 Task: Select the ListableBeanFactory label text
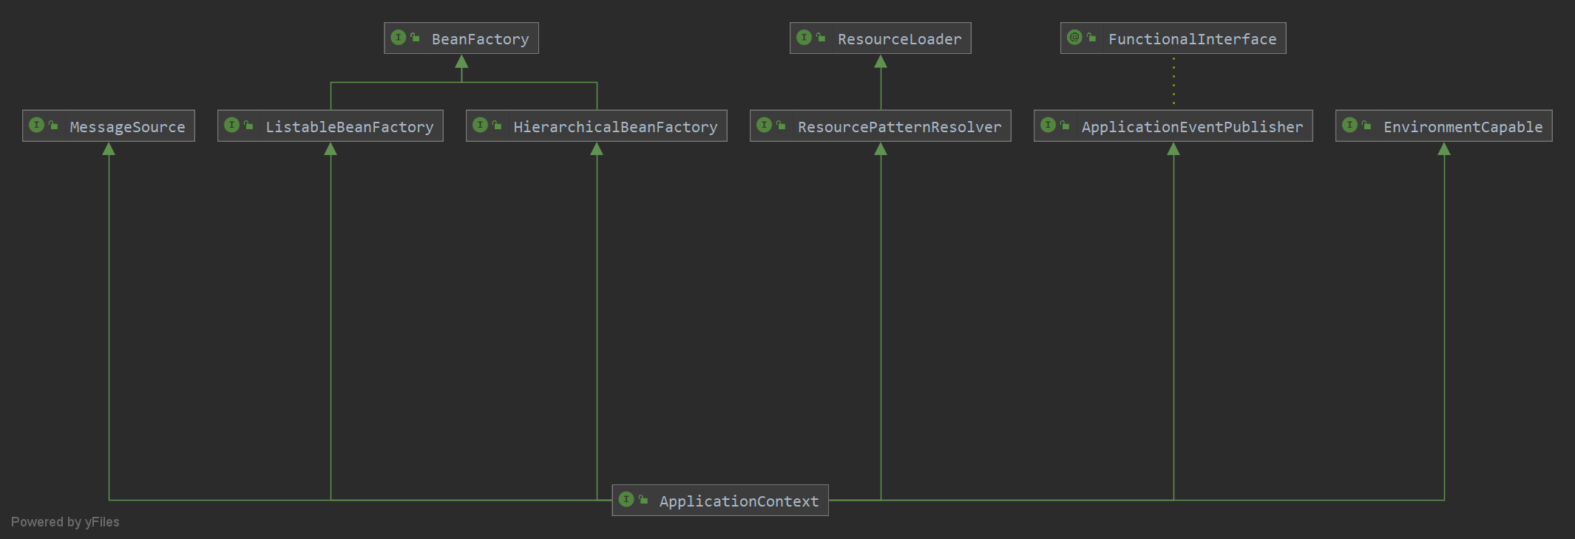350,127
